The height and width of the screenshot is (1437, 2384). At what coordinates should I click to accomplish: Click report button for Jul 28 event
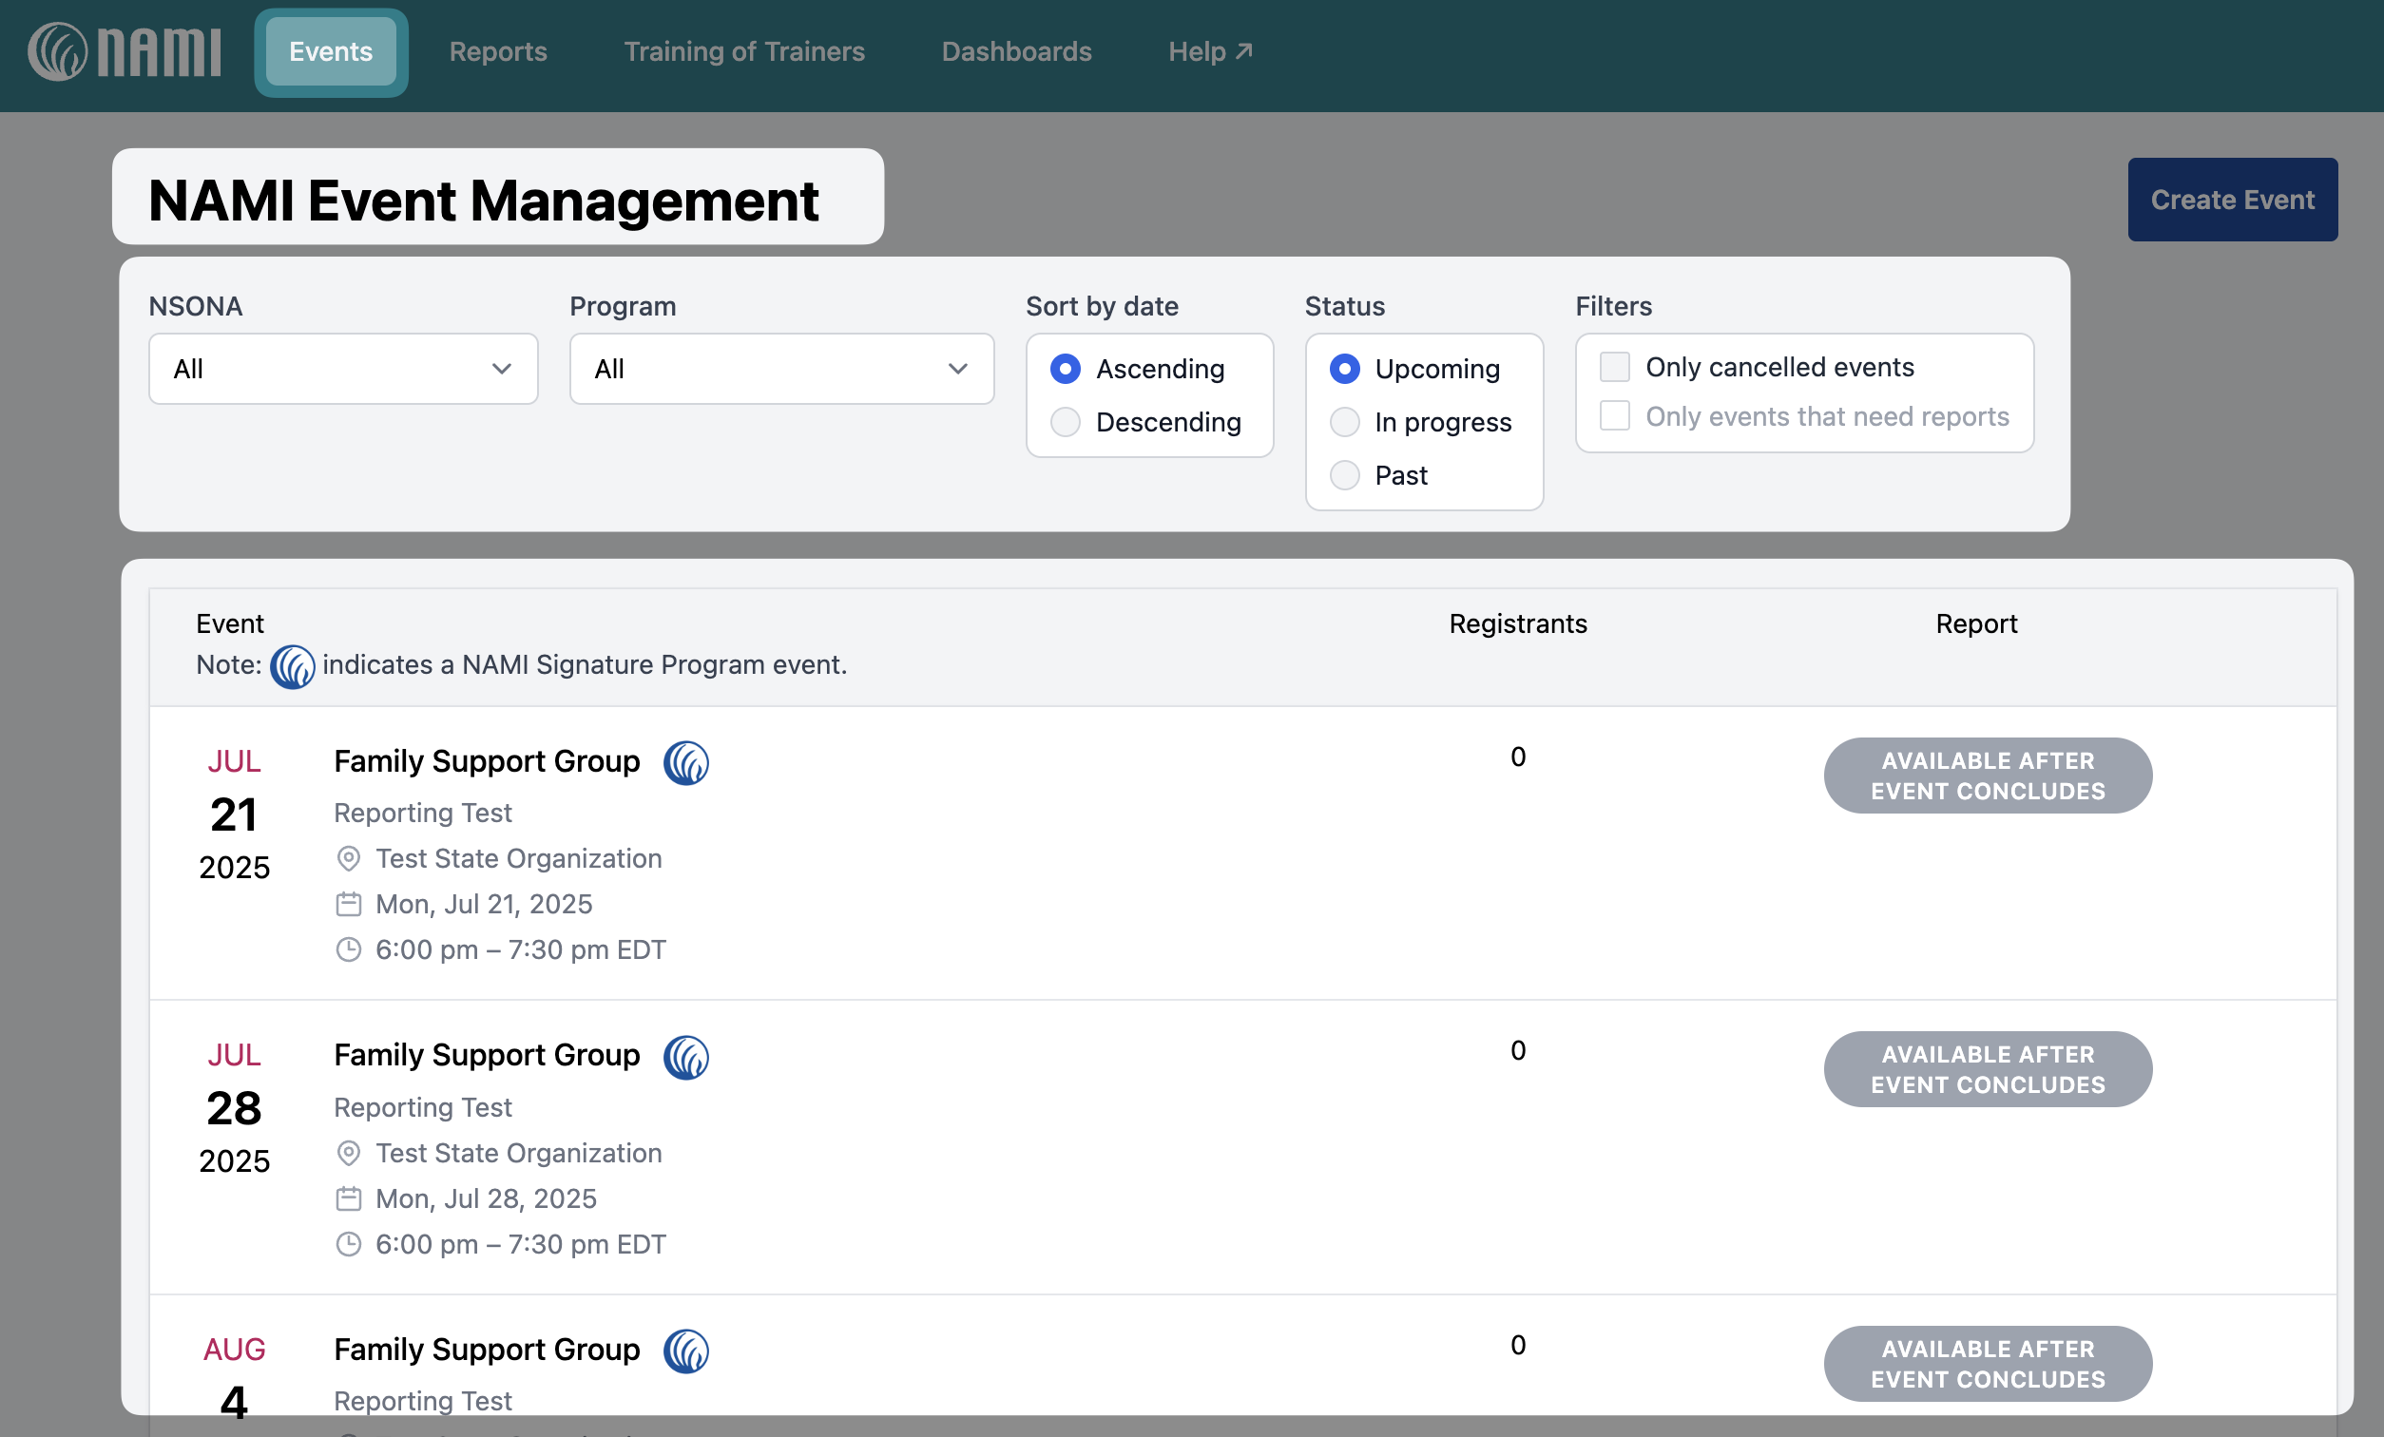click(1989, 1069)
